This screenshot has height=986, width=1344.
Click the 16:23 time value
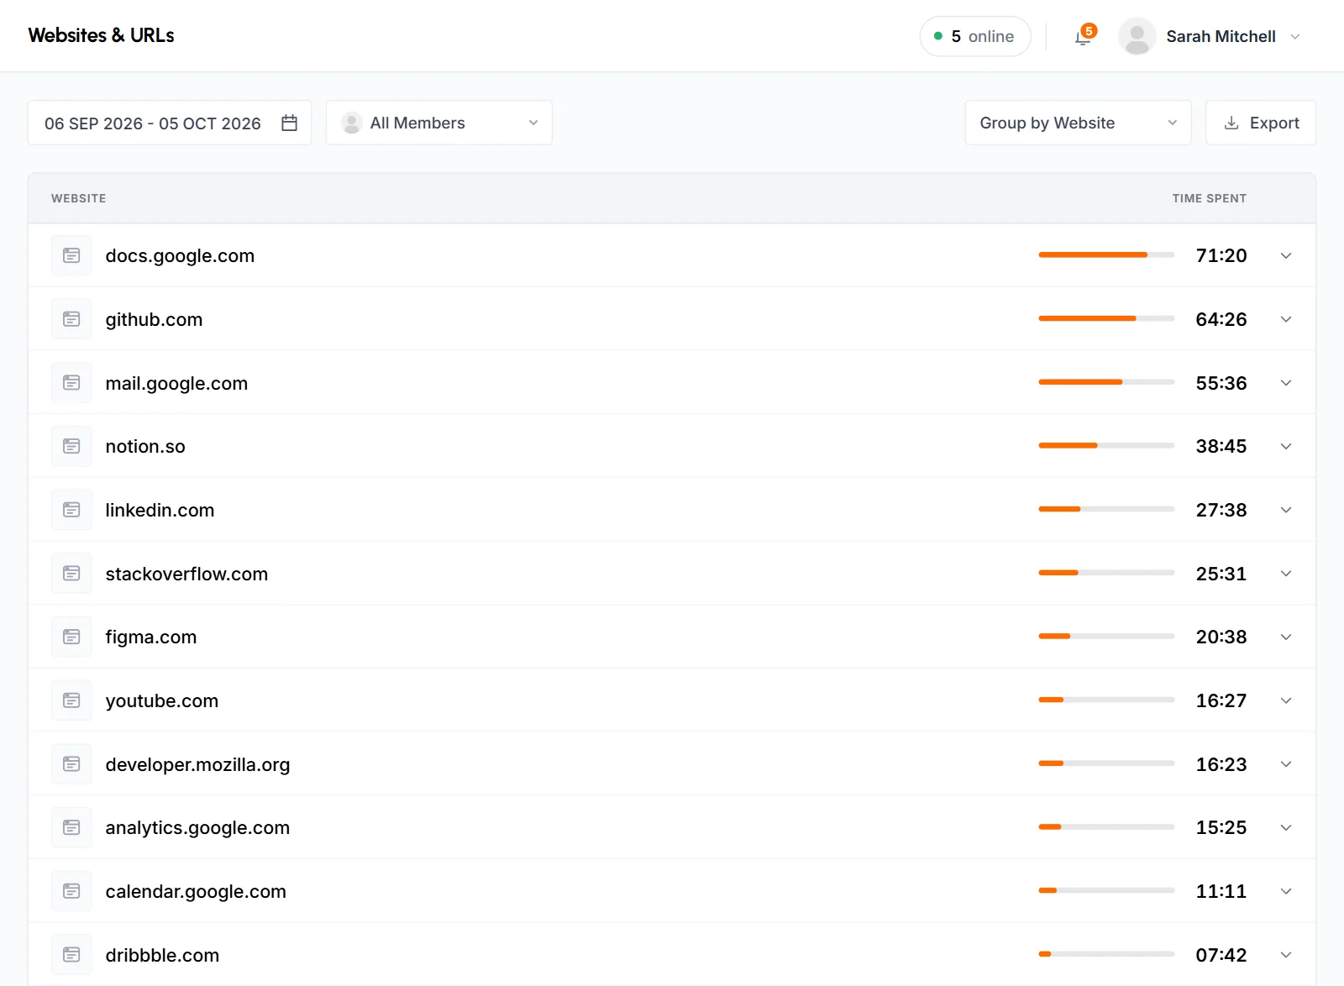[1221, 764]
